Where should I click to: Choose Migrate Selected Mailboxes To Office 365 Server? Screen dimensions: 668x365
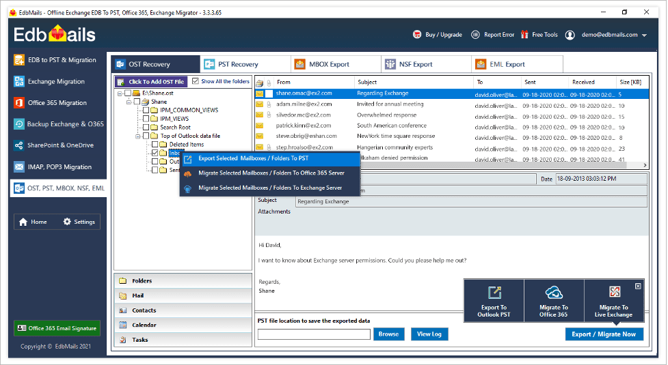click(x=270, y=173)
